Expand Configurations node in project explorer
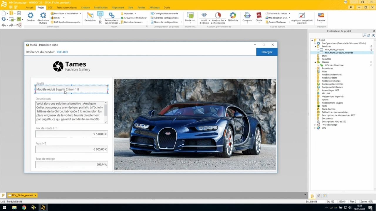This screenshot has height=211, width=376. tap(315, 43)
